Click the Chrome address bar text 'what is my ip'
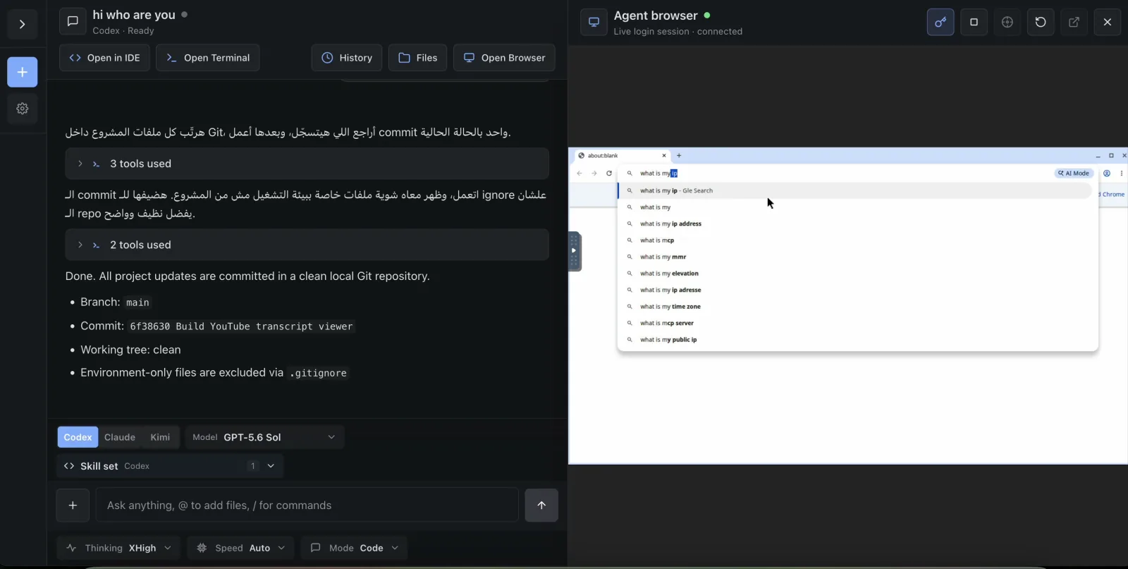The height and width of the screenshot is (569, 1128). (x=658, y=173)
